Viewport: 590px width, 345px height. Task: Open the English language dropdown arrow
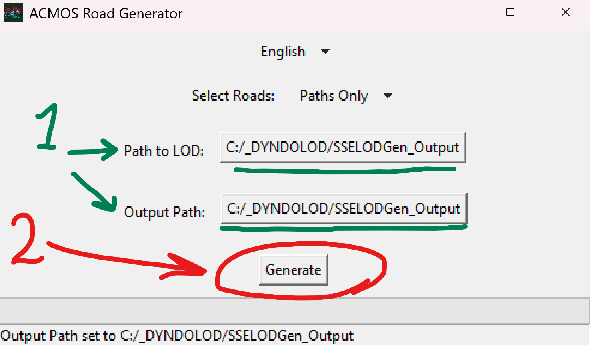tap(325, 52)
